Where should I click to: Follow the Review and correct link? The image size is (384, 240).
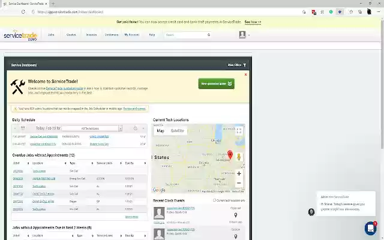[134, 109]
